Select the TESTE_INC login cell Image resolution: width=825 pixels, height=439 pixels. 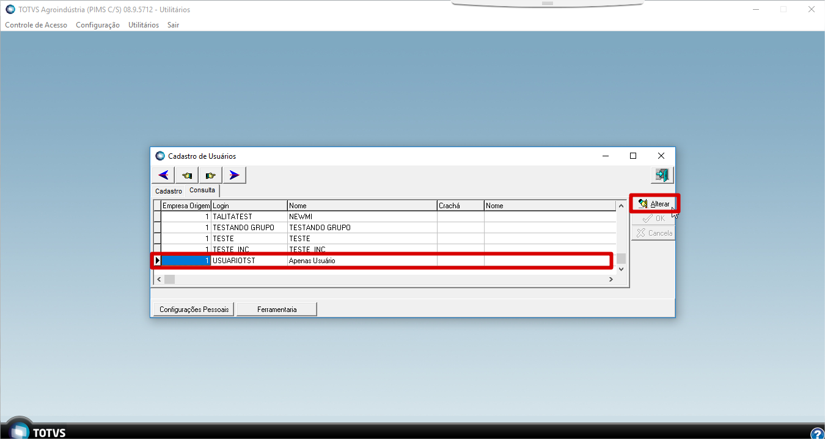coord(249,250)
